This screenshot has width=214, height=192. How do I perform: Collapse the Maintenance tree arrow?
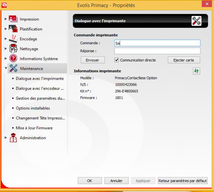click(6, 68)
